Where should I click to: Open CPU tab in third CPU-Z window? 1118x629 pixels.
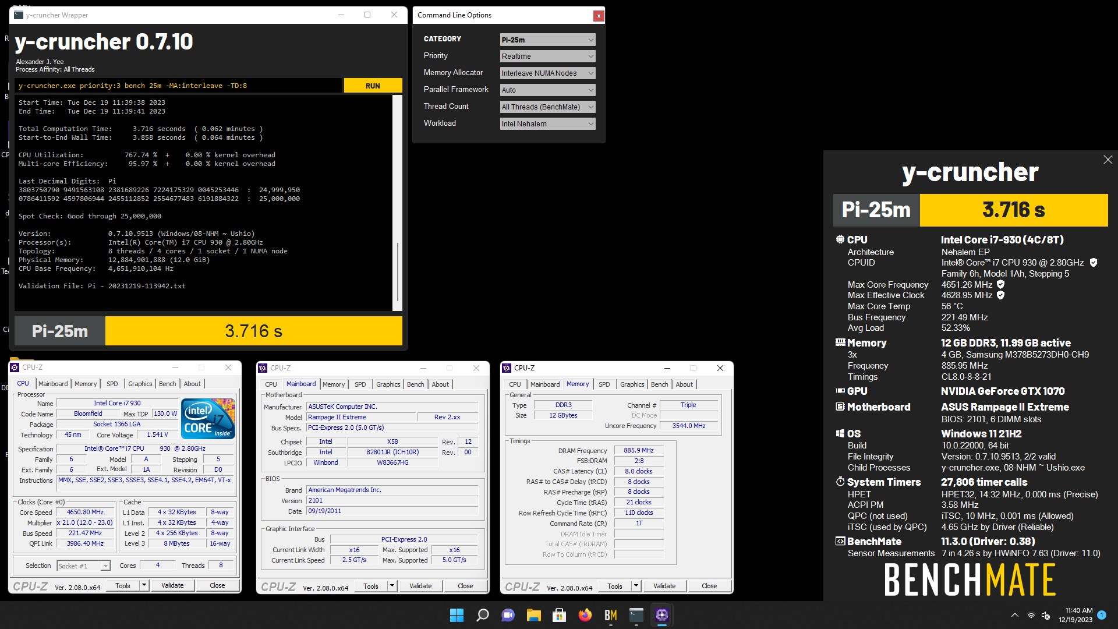pyautogui.click(x=515, y=384)
